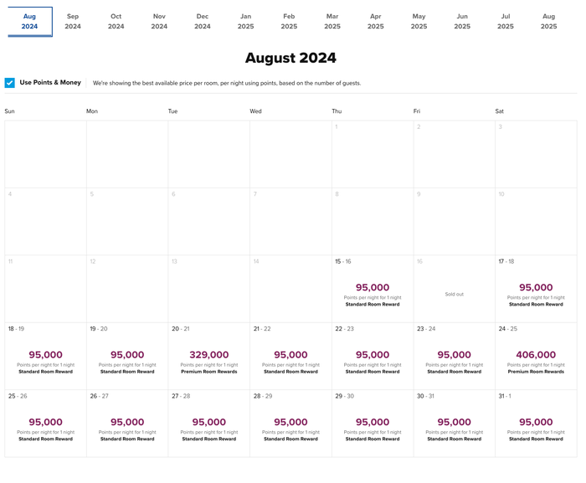586x483 pixels.
Task: Select the 406,000 points Premium Room on Aug 24 - 25
Action: (536, 356)
